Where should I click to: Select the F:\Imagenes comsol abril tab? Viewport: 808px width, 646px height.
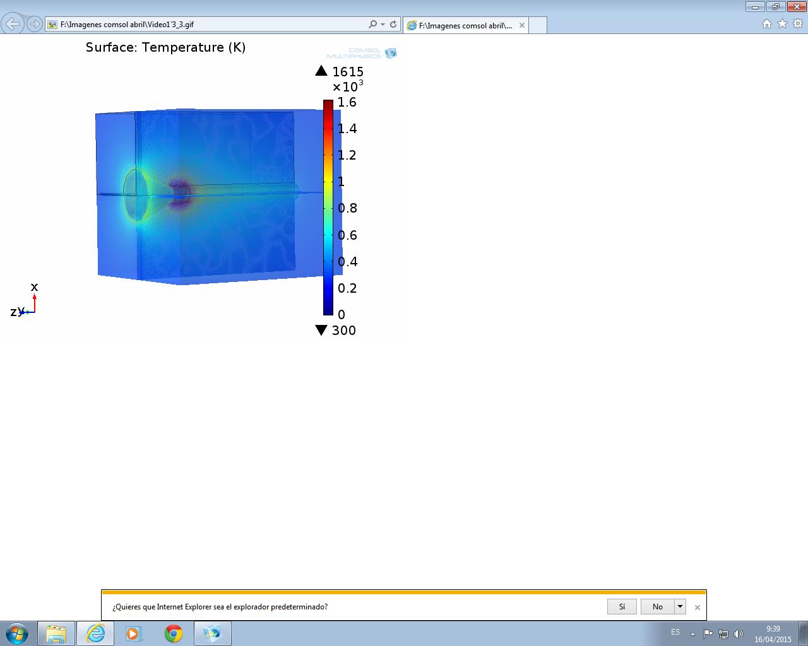coord(465,26)
